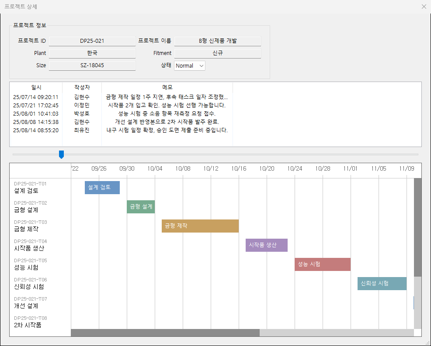The height and width of the screenshot is (346, 431).
Task: Click memo 성능 시험 중 소음 항목 재측정
Action: pos(167,113)
